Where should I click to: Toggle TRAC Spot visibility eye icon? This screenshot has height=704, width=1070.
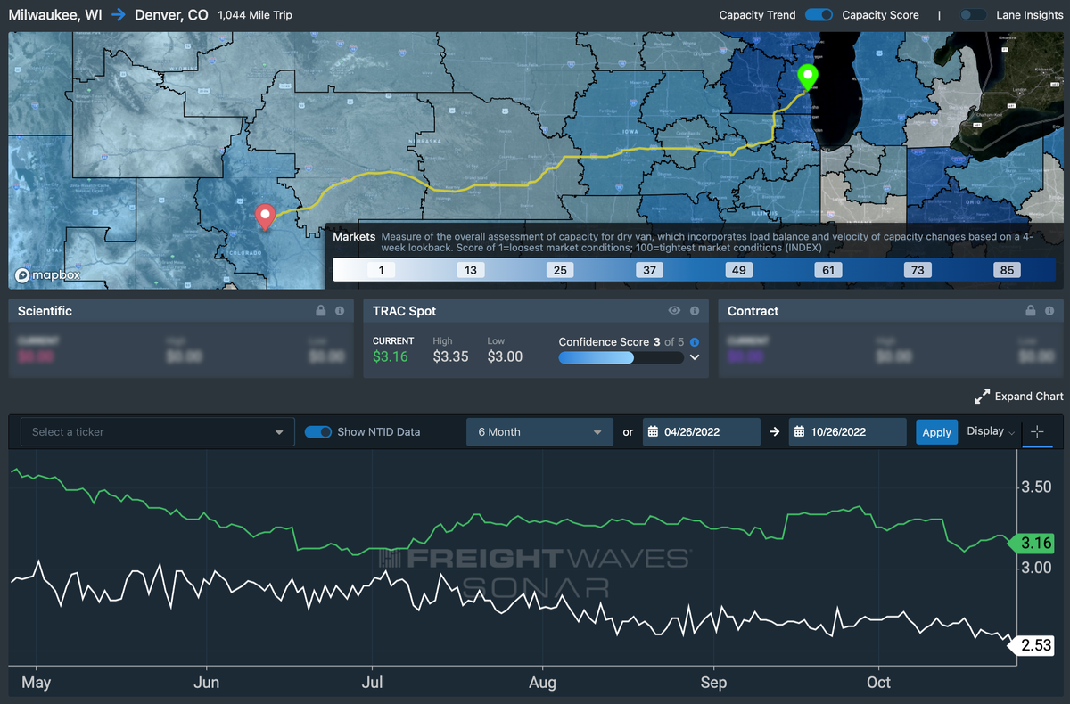[x=675, y=311]
